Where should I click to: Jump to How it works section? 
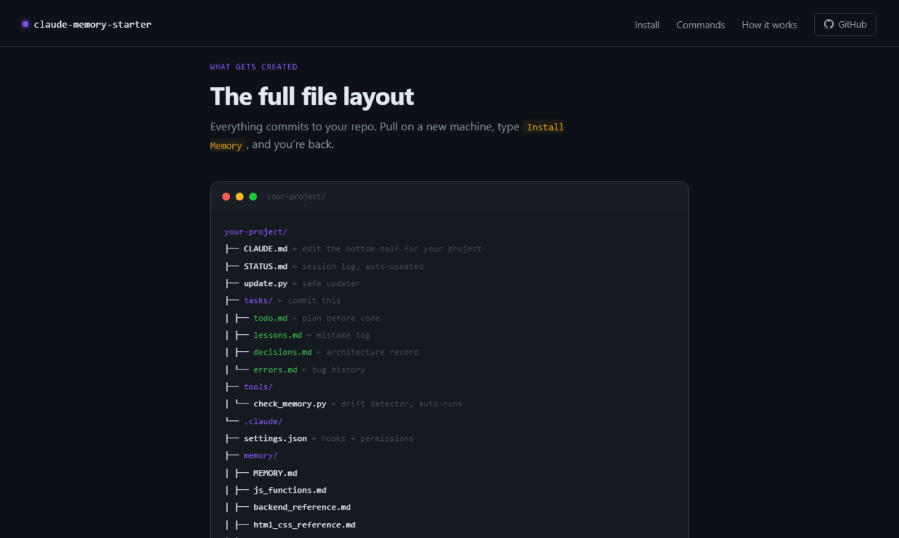point(769,25)
